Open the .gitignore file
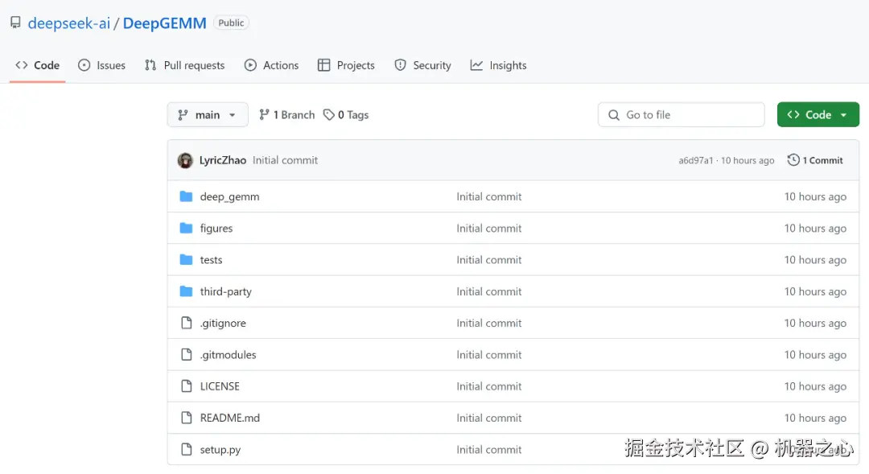 (223, 324)
